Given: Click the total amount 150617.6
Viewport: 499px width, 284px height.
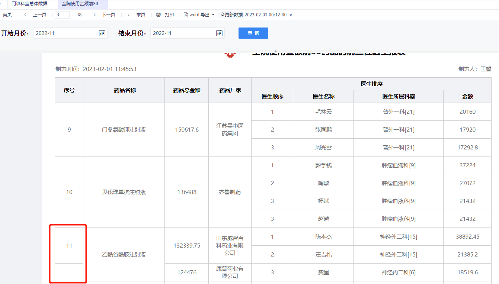Looking at the screenshot, I should coord(187,130).
